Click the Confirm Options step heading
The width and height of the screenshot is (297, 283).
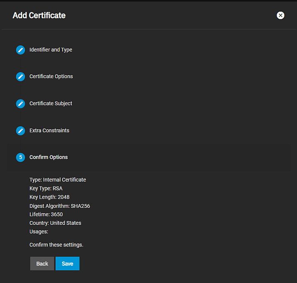click(x=49, y=157)
